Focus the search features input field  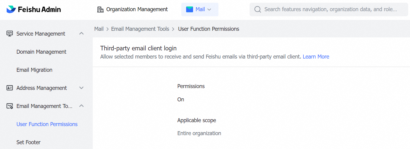pos(331,9)
